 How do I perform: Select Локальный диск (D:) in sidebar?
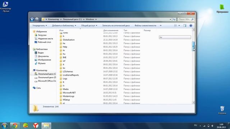(47, 77)
